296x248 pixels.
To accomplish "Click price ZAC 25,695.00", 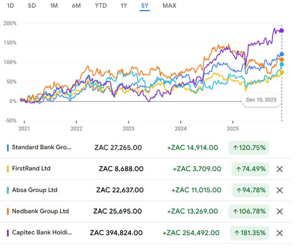I will (x=118, y=211).
